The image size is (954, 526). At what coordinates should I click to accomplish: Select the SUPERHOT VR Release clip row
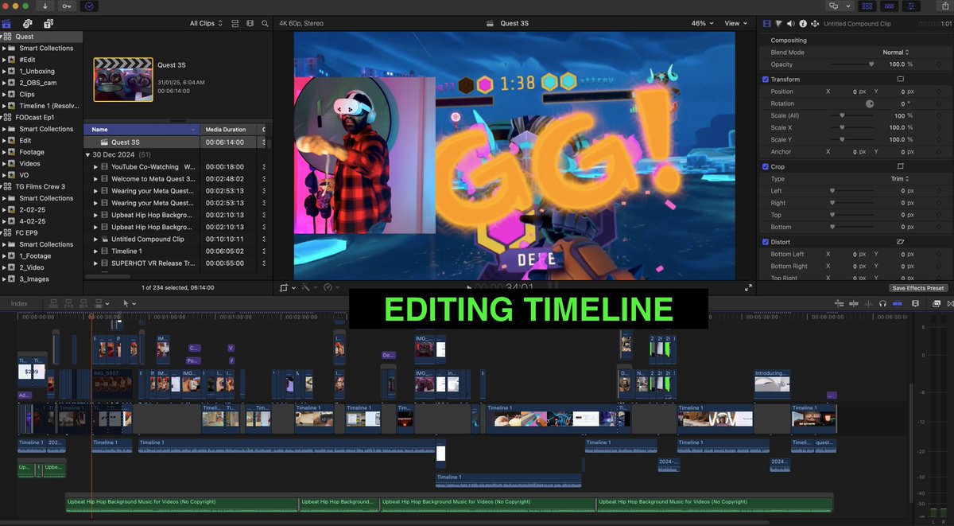(176, 263)
